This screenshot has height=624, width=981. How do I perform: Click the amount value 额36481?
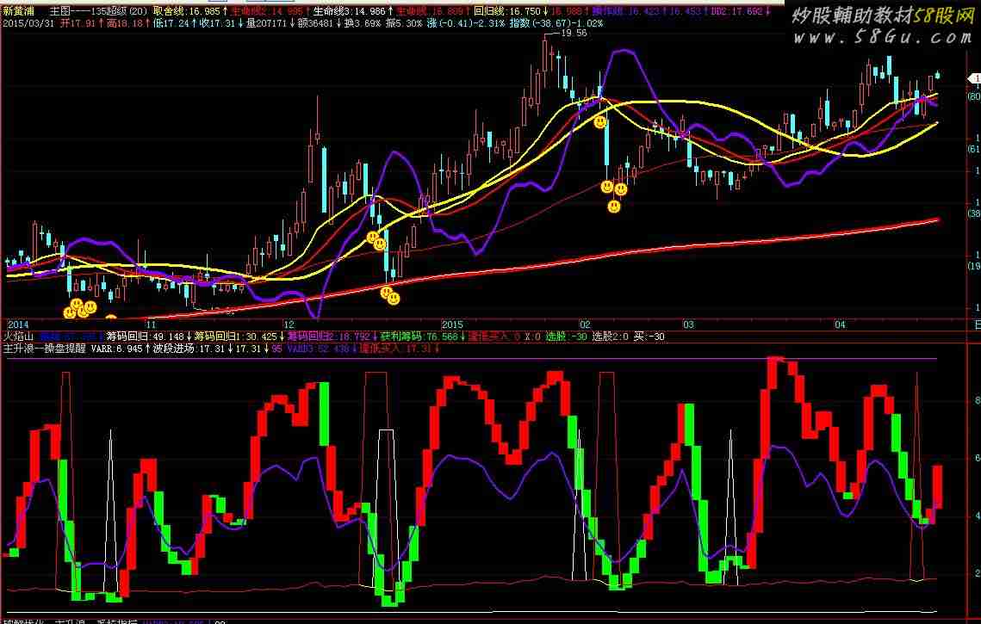[315, 23]
